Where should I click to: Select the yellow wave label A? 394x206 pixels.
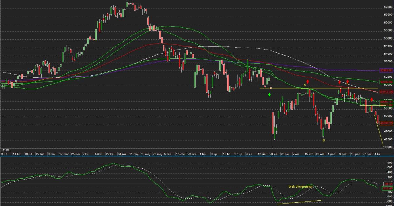pyautogui.click(x=305, y=85)
